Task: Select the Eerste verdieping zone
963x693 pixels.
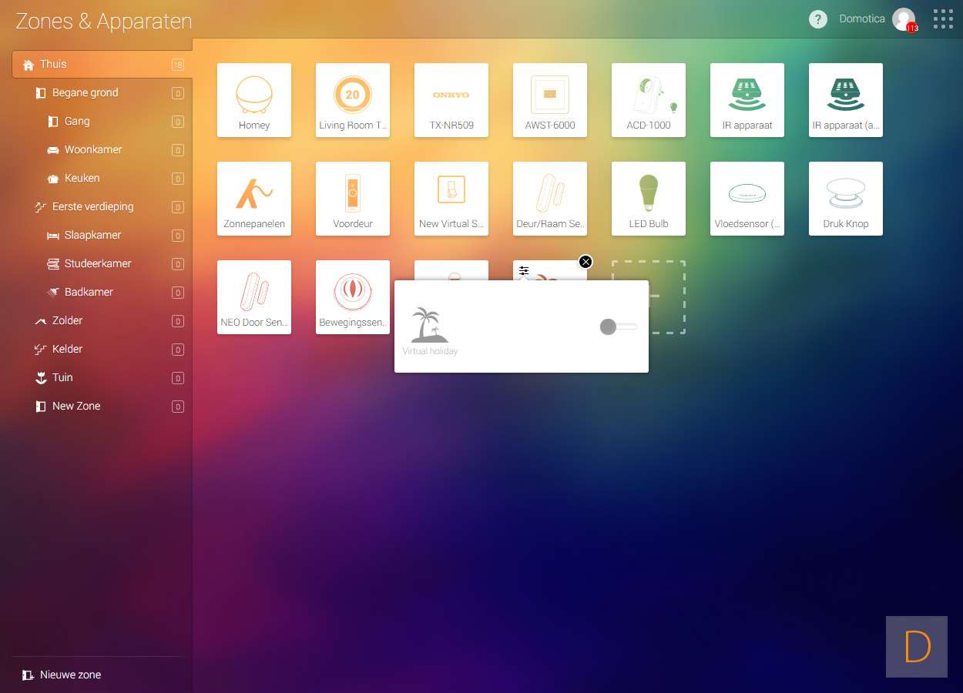Action: (102, 206)
